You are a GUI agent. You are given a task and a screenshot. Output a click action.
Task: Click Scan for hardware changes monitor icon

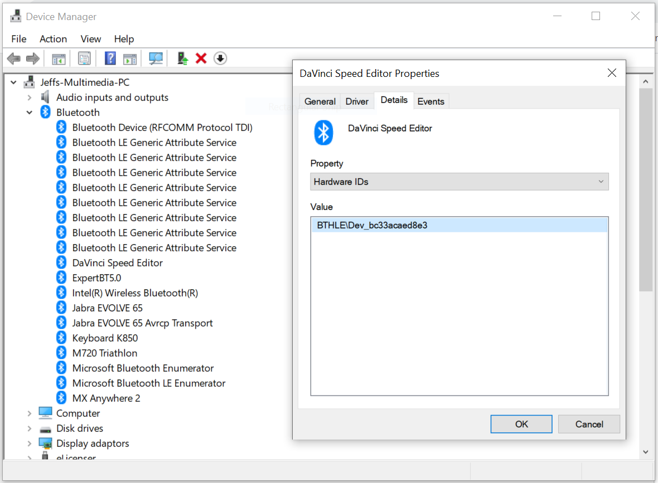(x=156, y=58)
